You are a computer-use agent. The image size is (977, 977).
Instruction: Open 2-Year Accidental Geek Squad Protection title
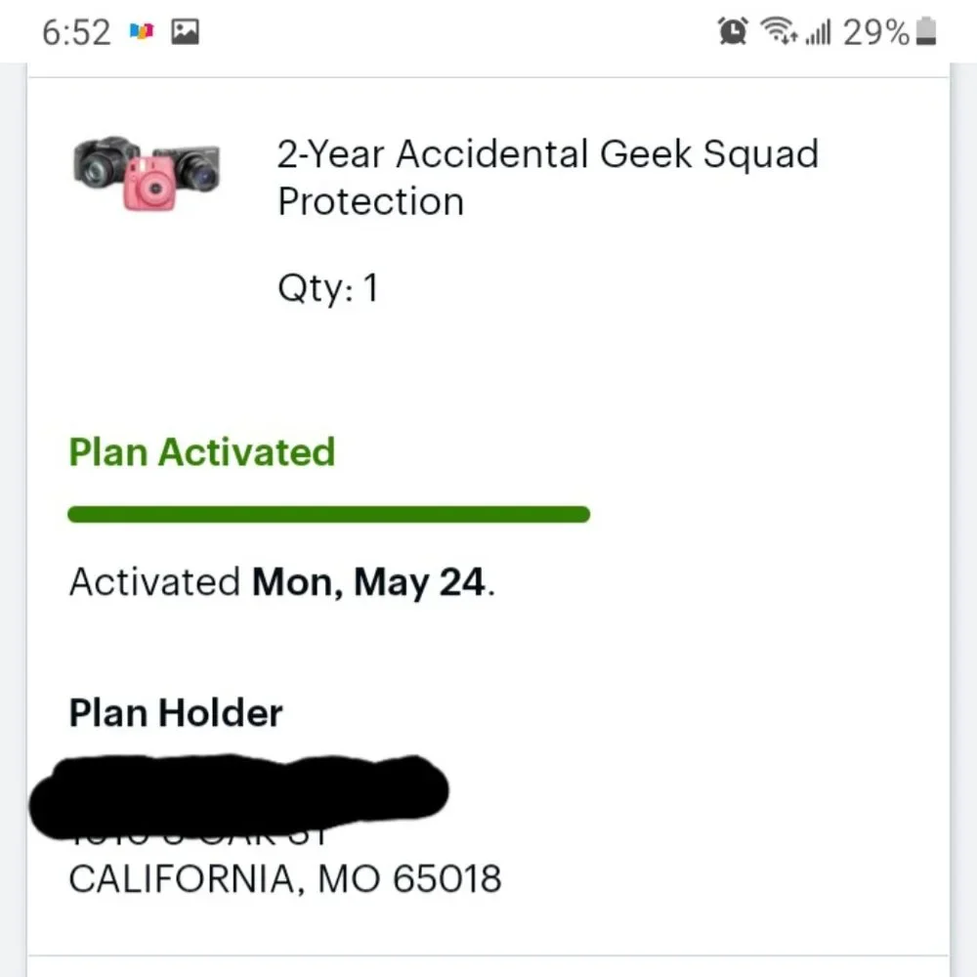pyautogui.click(x=547, y=178)
